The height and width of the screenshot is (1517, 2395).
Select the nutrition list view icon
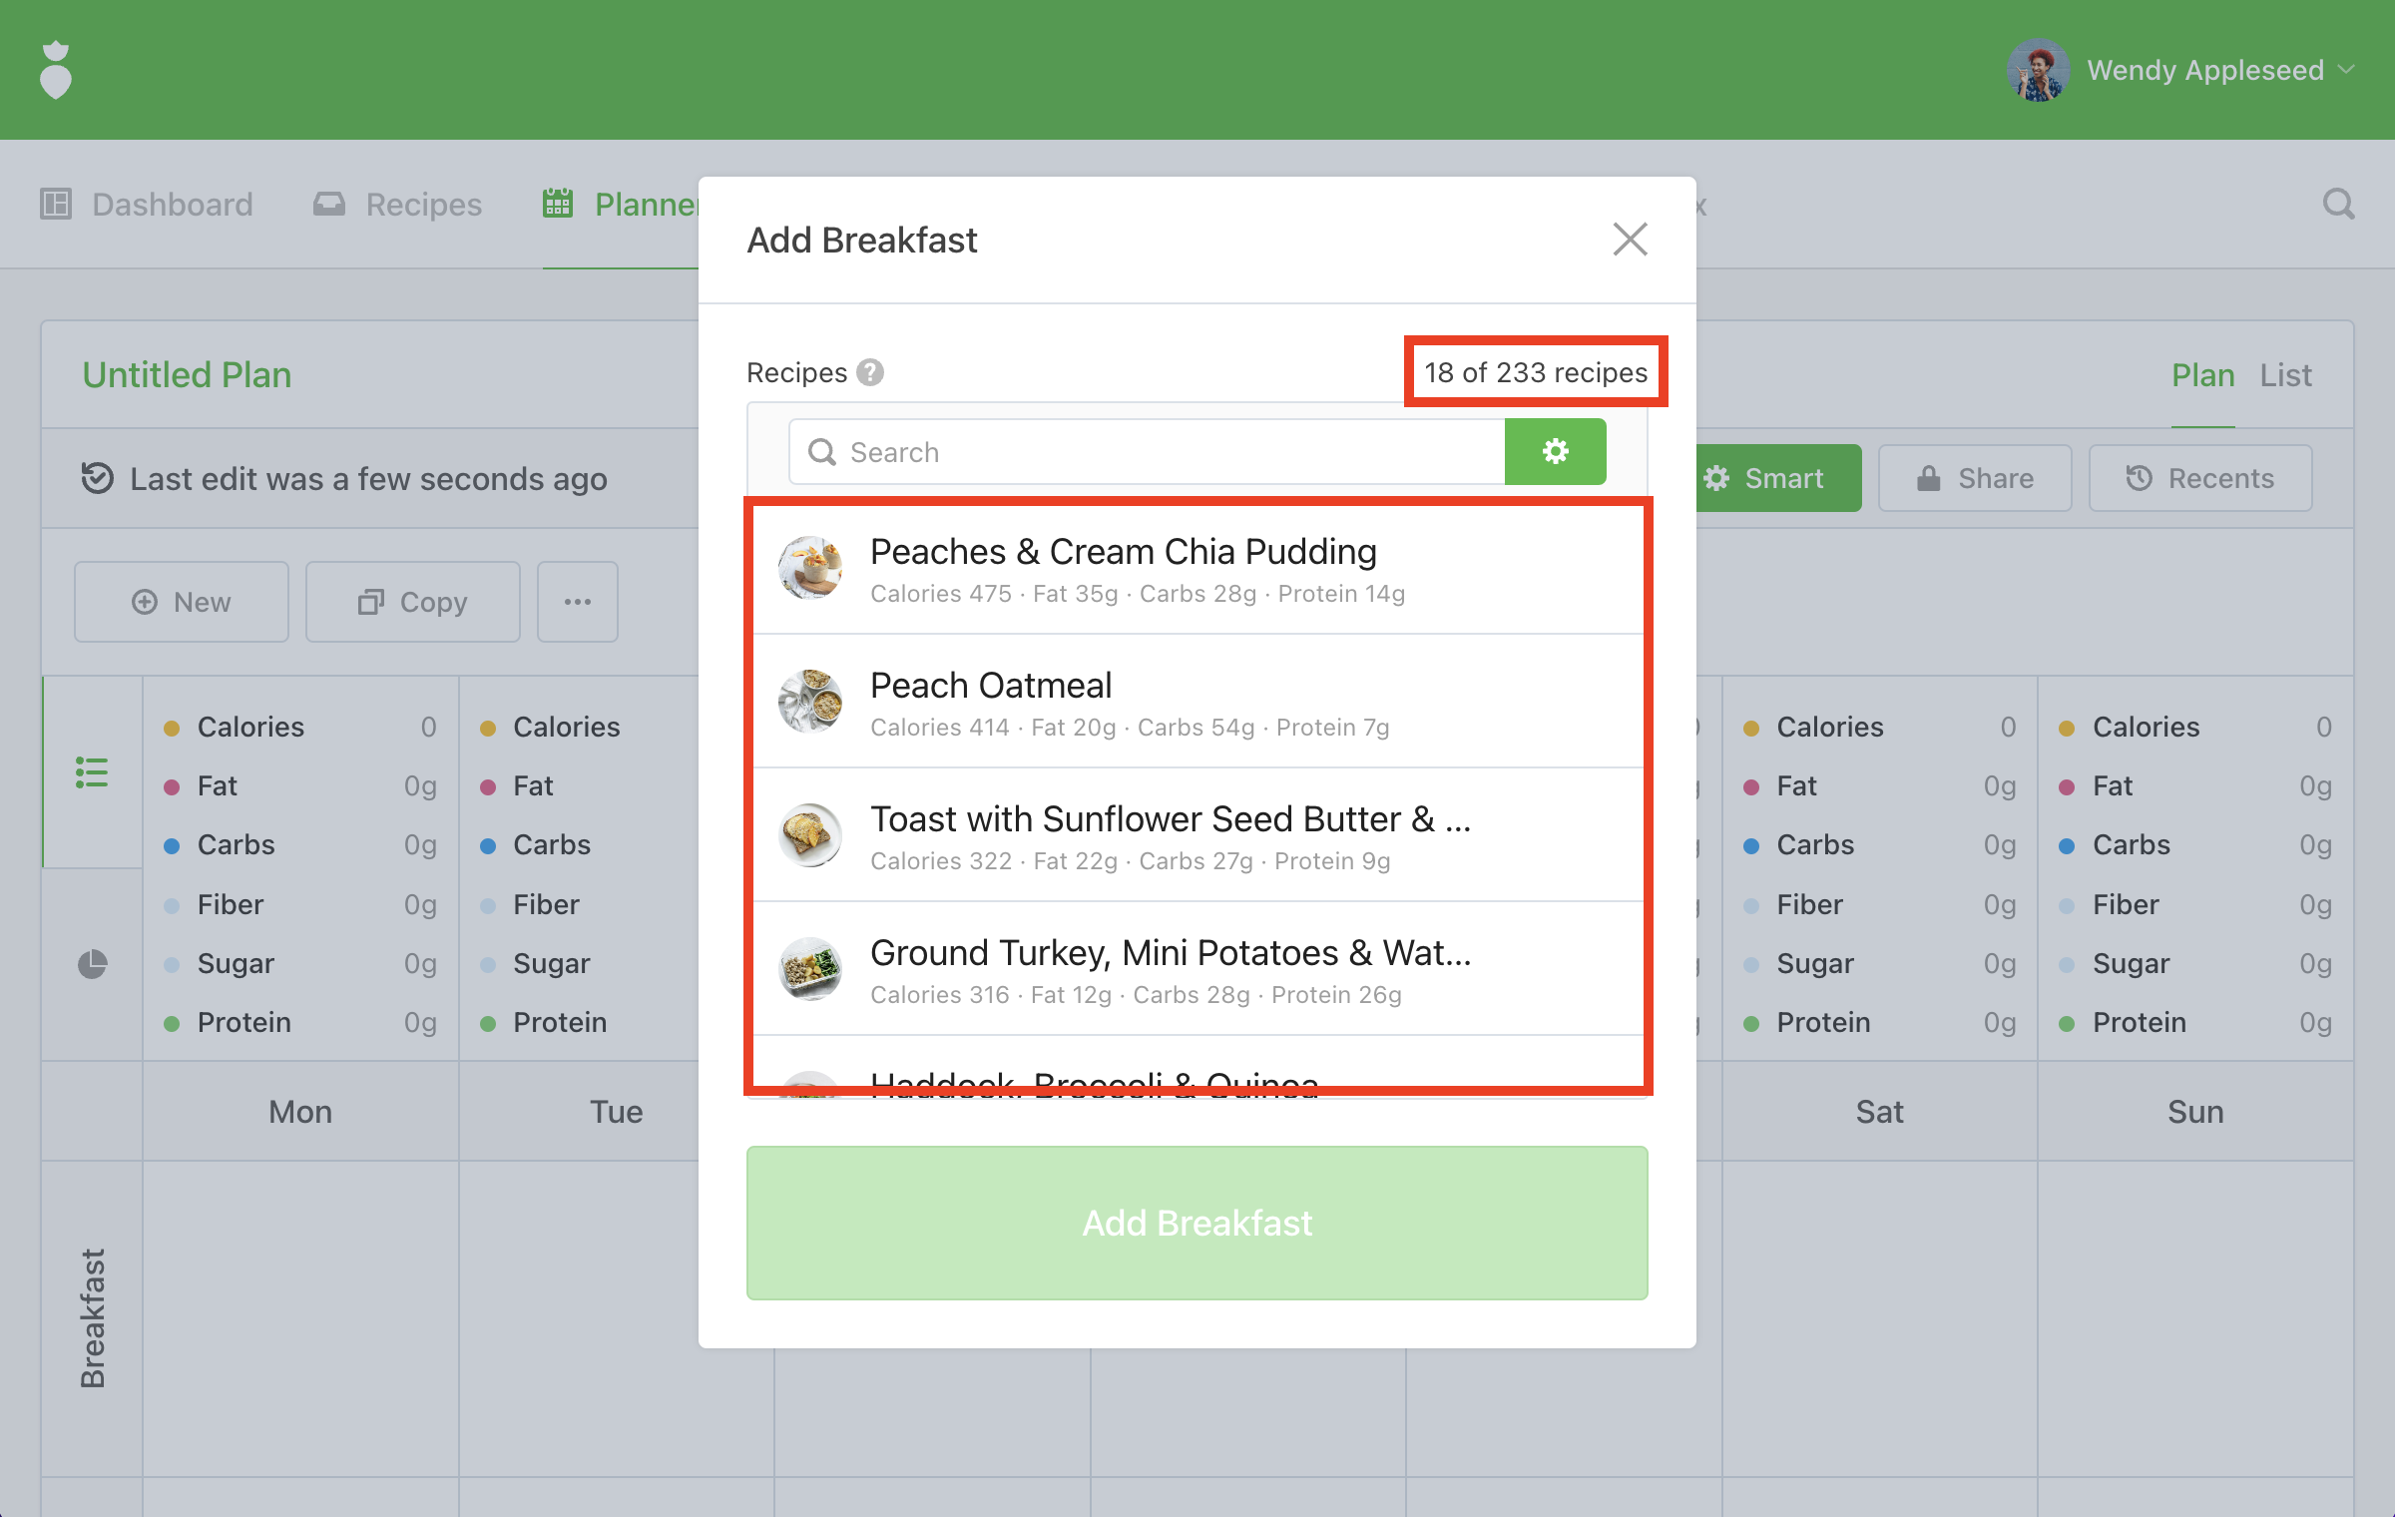[92, 771]
